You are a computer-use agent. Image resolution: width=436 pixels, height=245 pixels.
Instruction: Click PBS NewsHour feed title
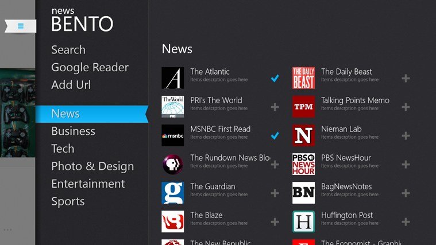pos(346,158)
